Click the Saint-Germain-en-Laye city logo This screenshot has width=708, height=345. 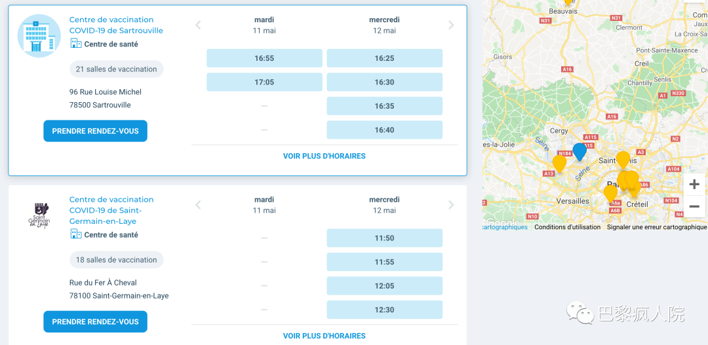point(39,215)
